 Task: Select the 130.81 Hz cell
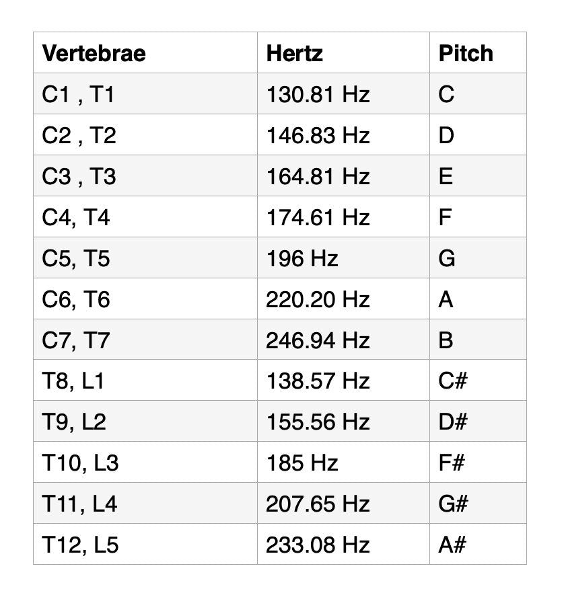[343, 93]
